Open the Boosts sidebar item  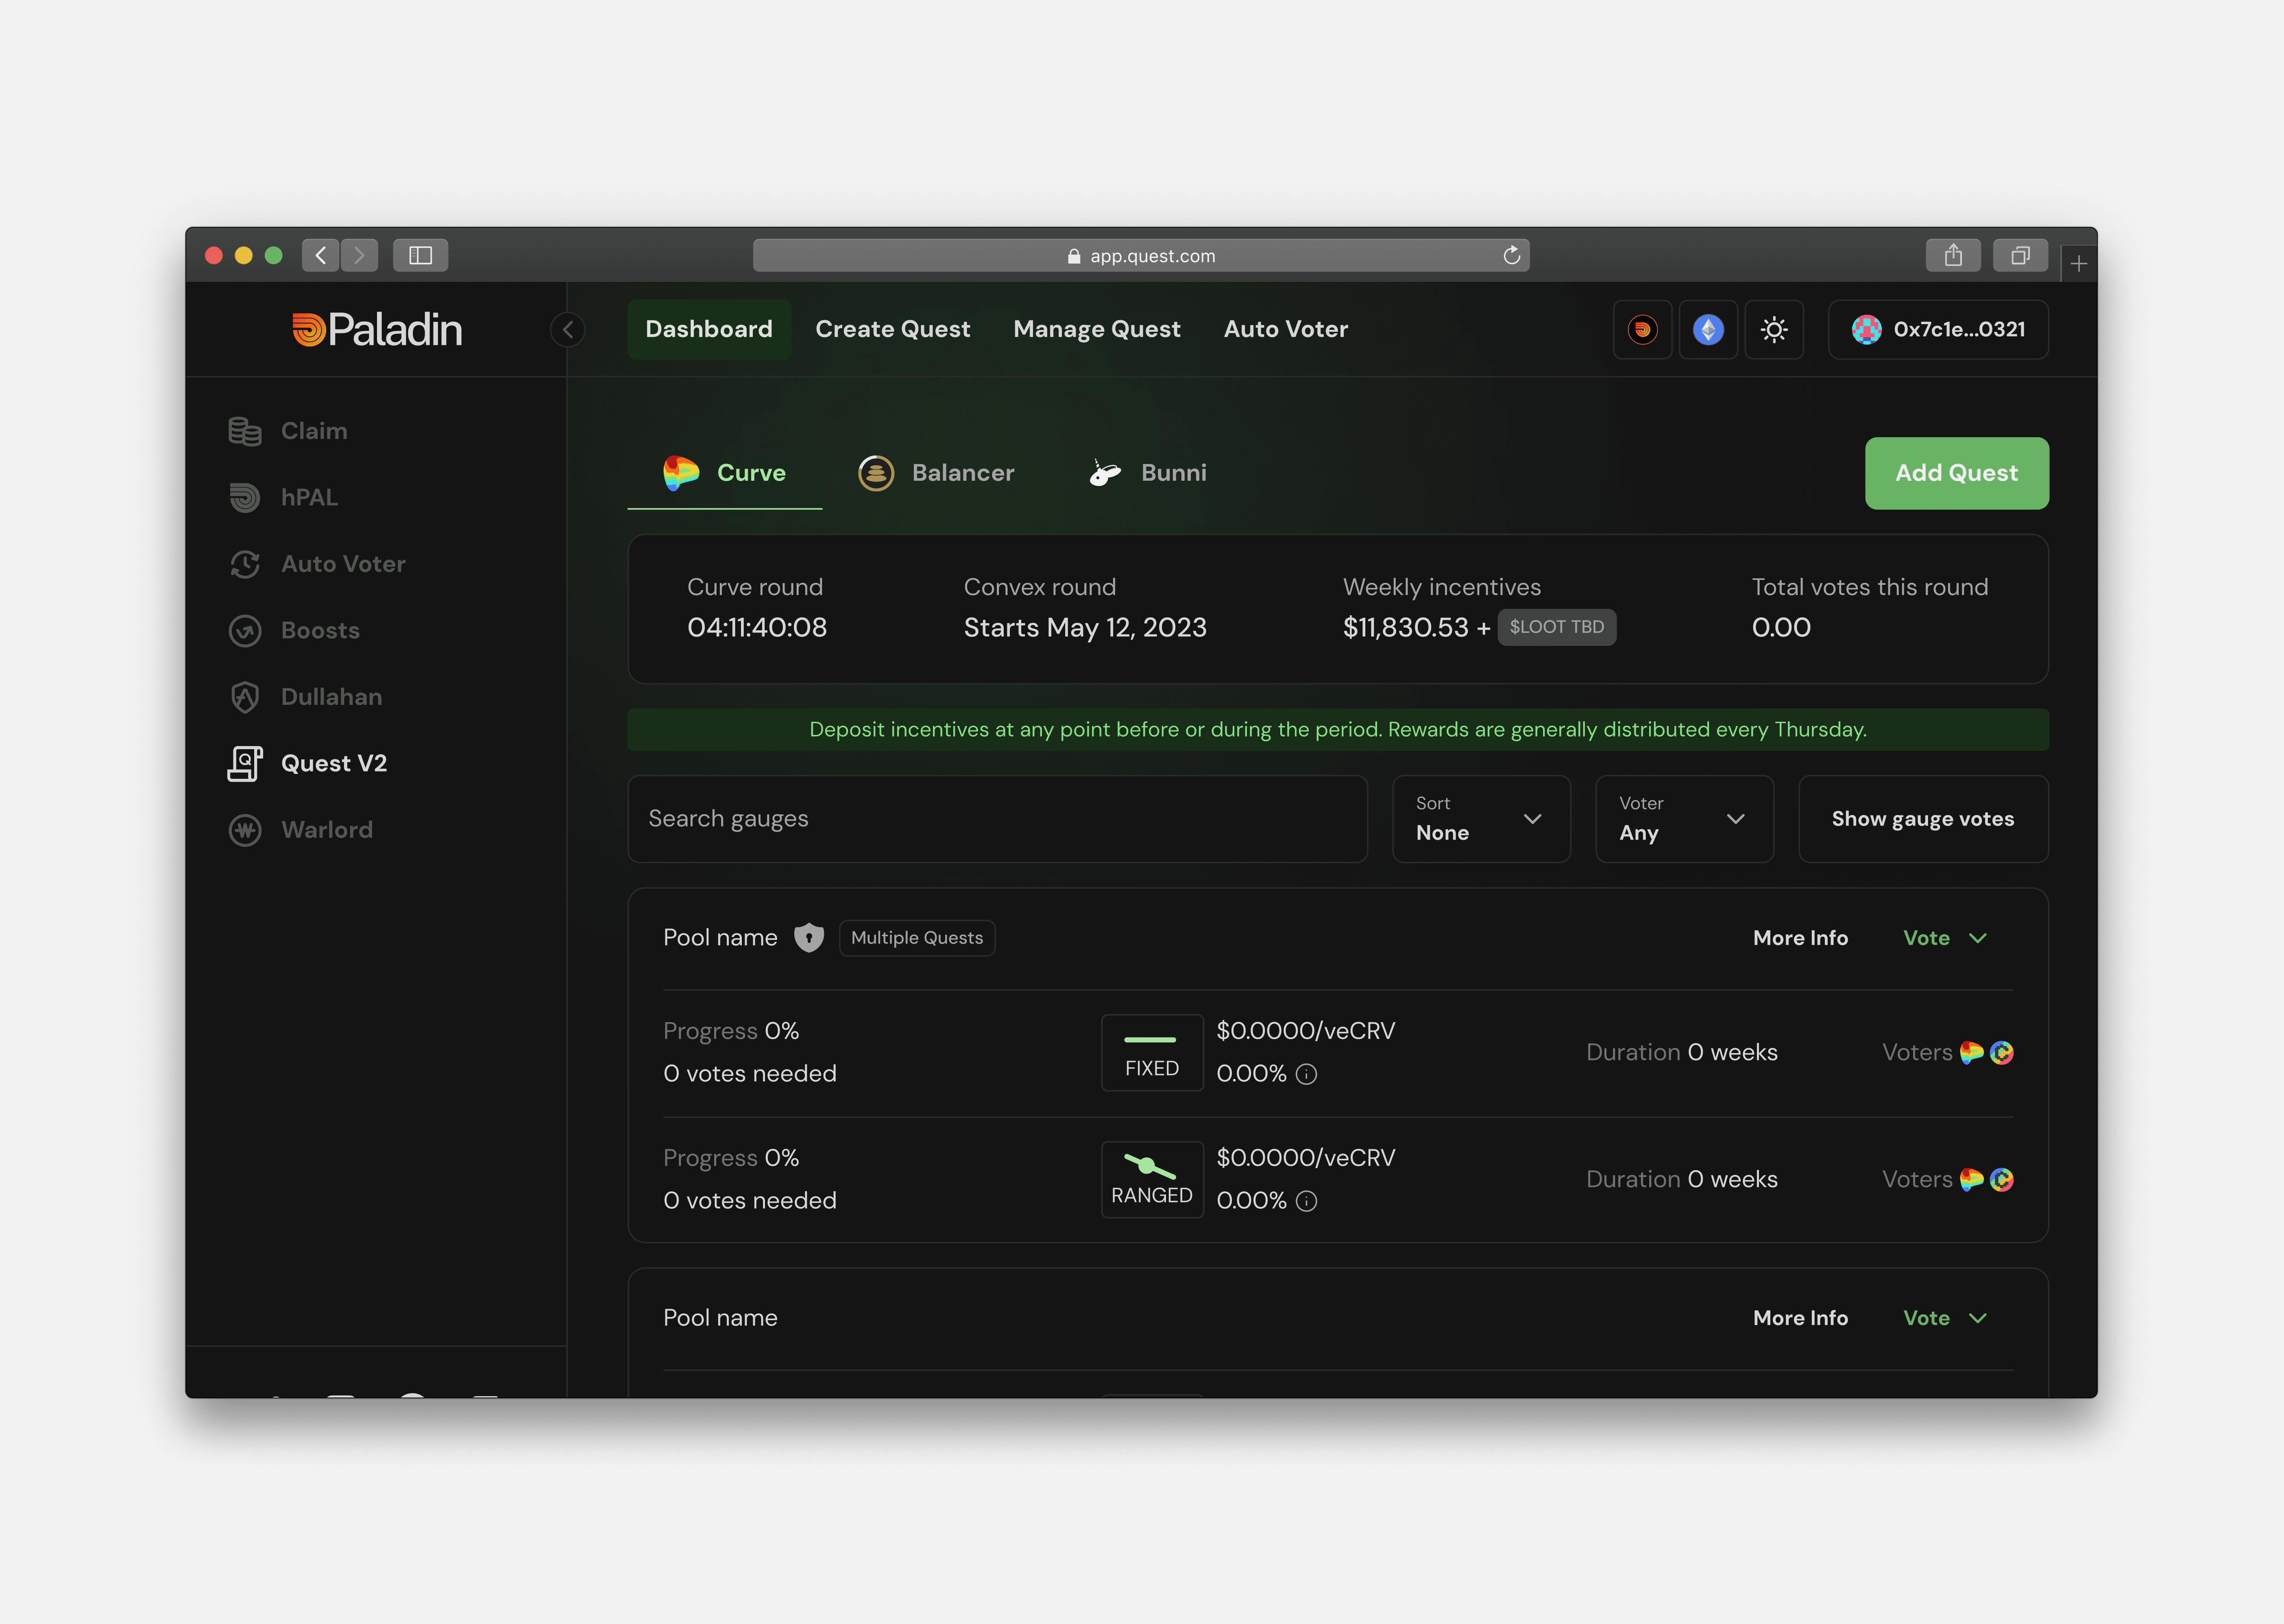pyautogui.click(x=294, y=630)
